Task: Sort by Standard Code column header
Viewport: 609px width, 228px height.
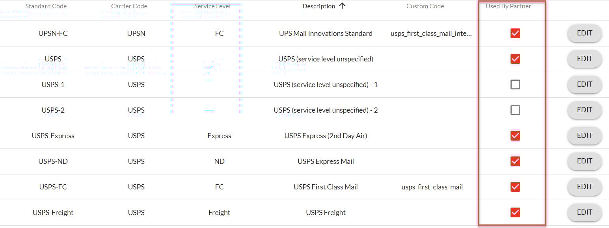Action: tap(46, 6)
